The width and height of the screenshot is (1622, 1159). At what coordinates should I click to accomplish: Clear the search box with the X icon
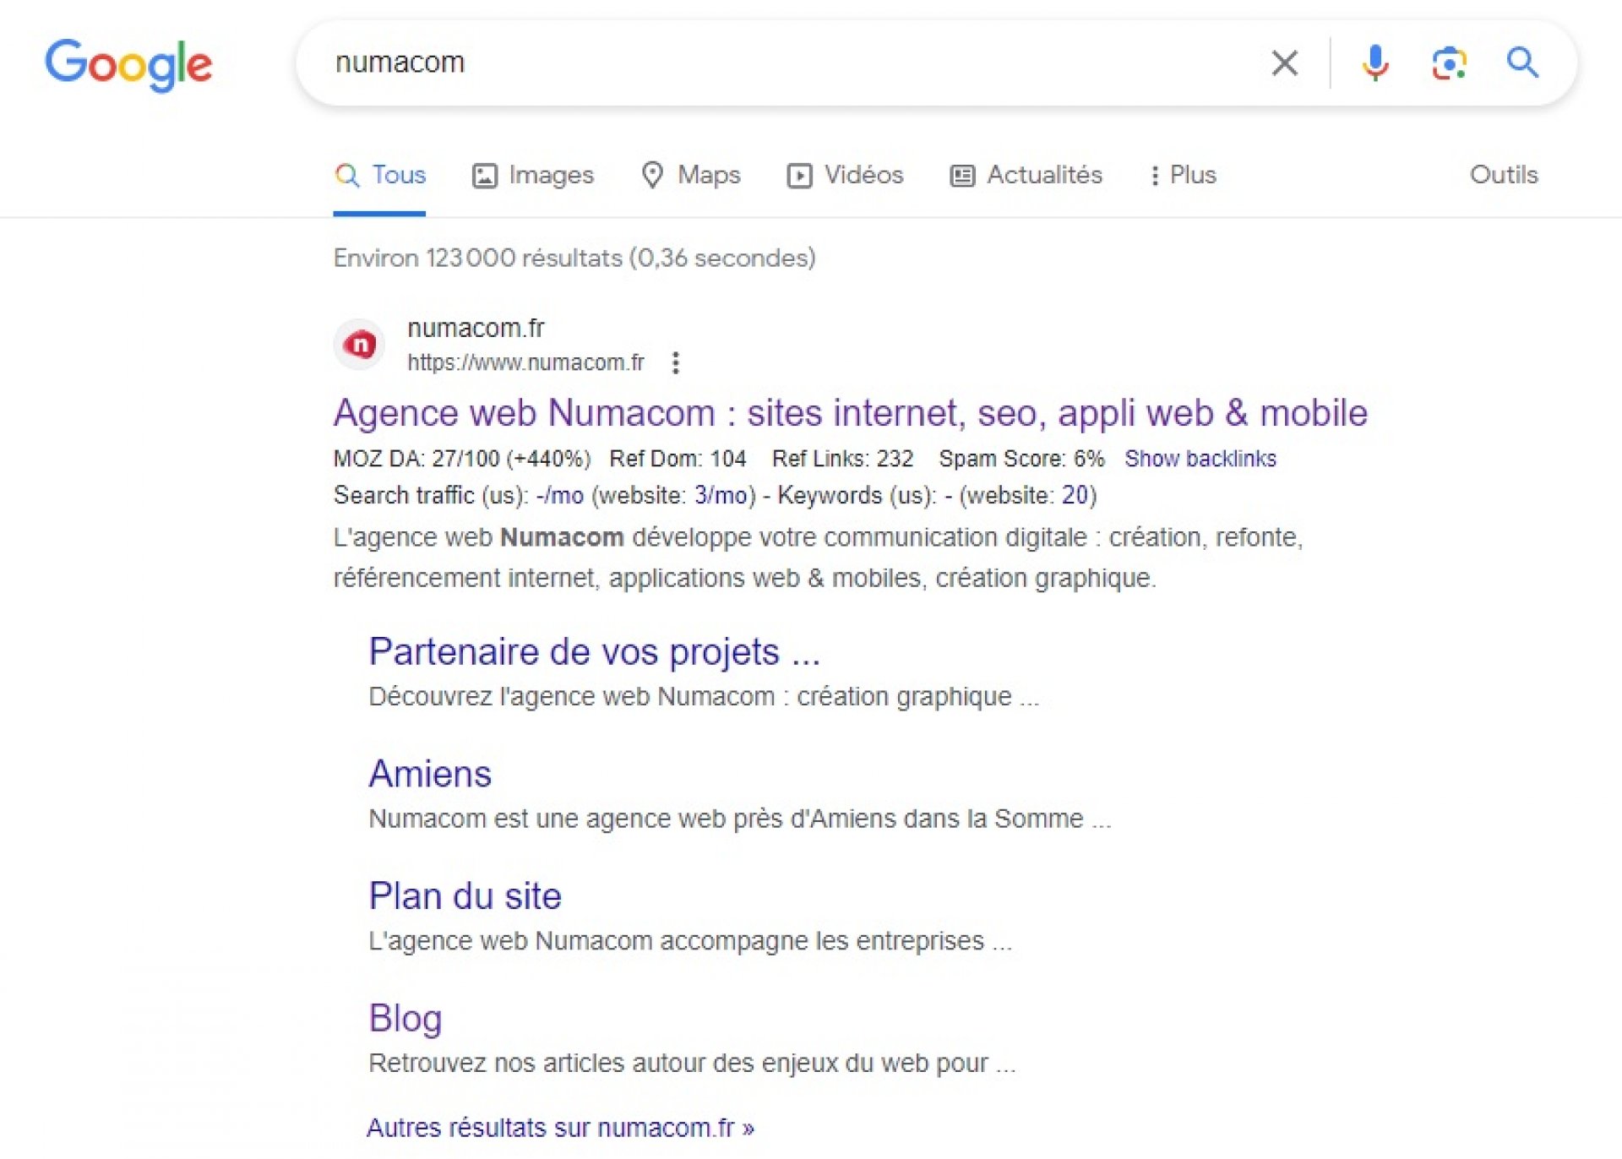1284,63
